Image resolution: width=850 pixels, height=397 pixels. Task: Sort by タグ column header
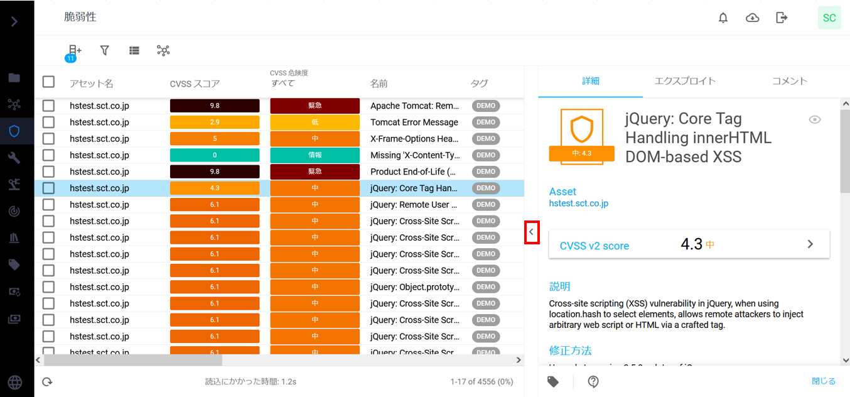[x=479, y=84]
